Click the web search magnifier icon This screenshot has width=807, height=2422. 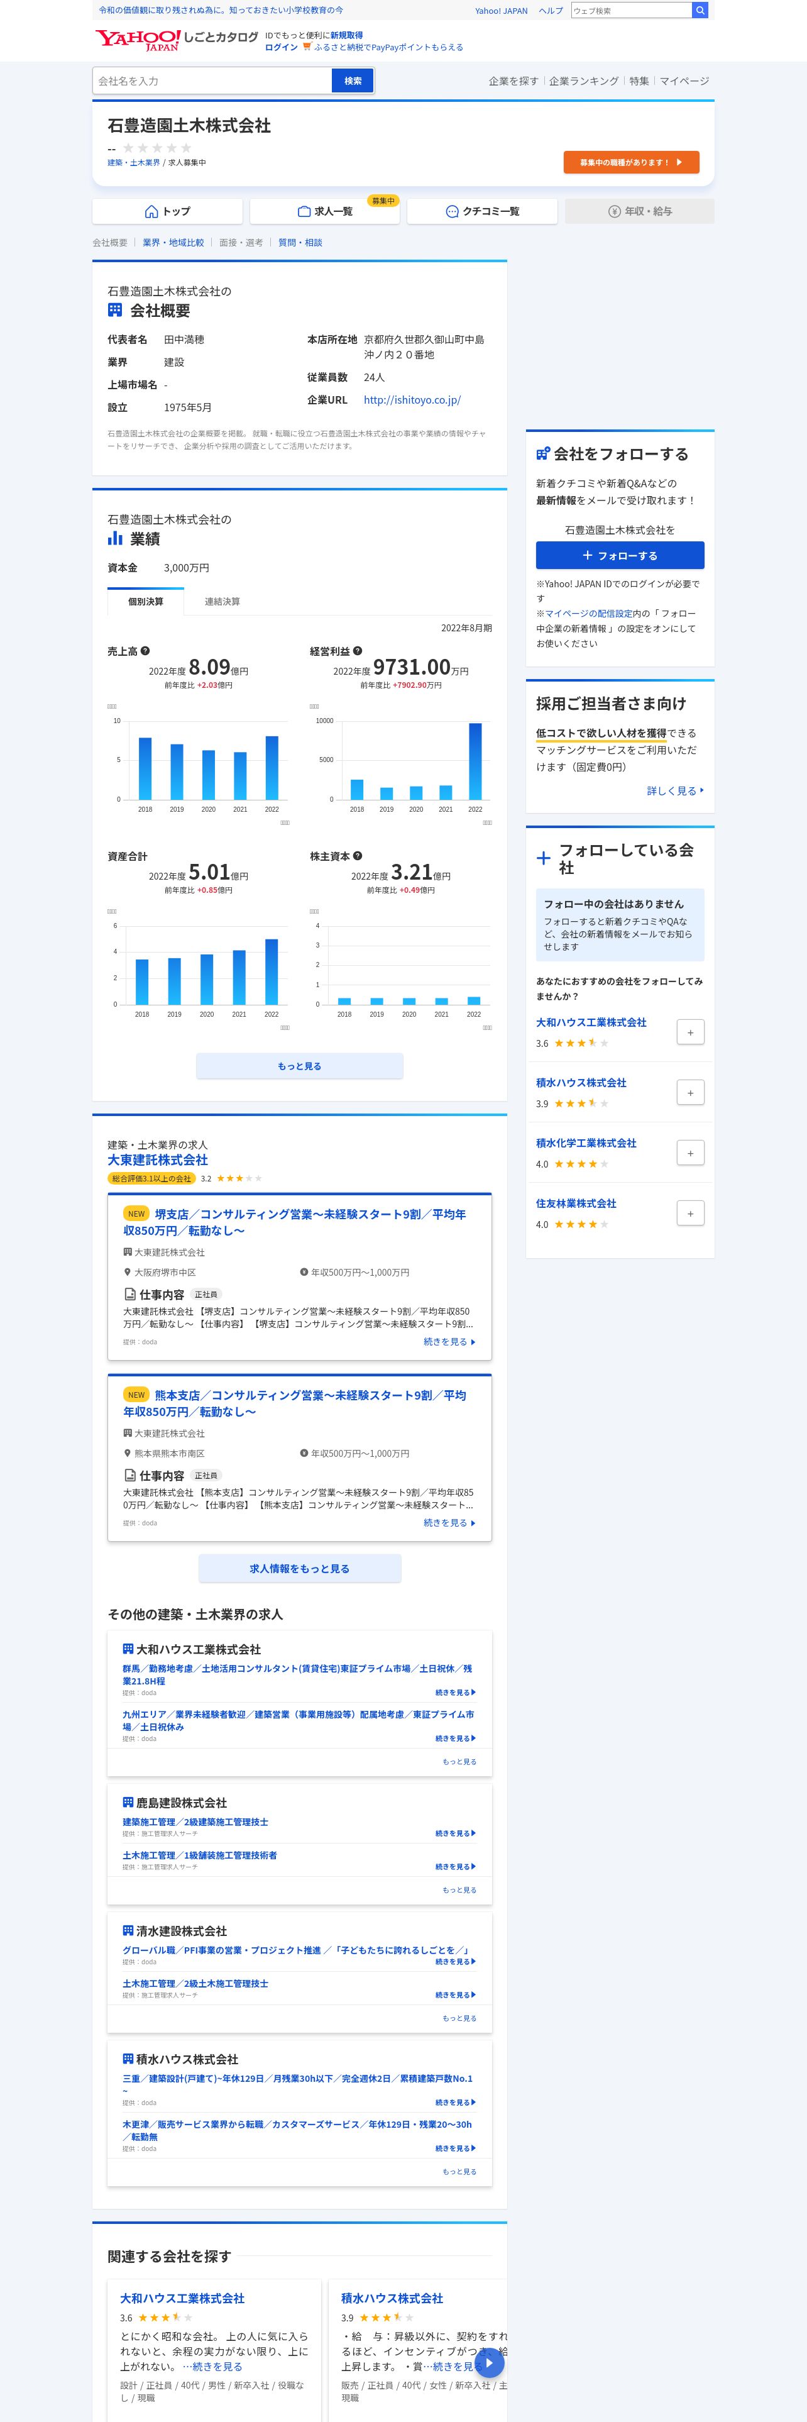click(699, 10)
